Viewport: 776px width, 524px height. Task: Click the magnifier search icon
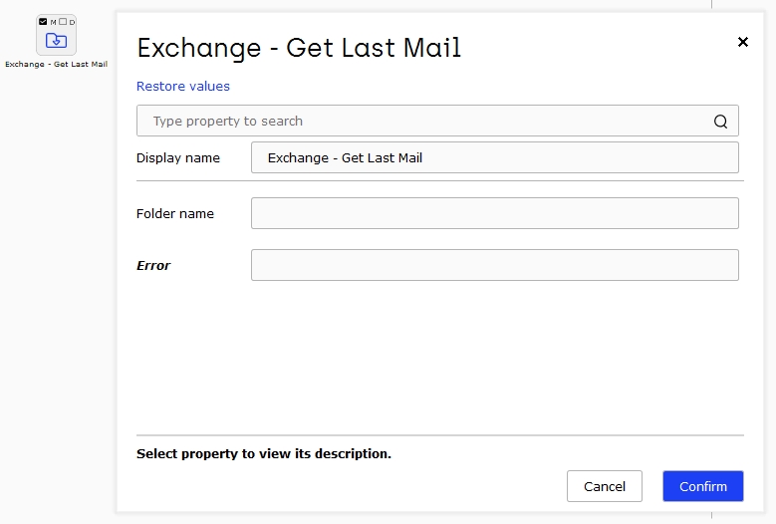click(720, 122)
